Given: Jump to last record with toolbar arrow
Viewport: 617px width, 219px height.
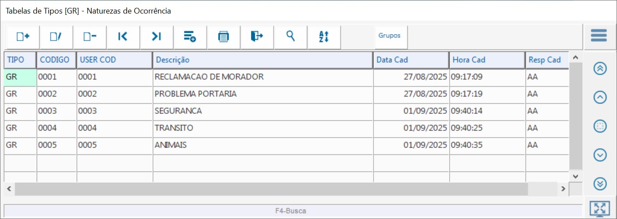Looking at the screenshot, I should pos(157,37).
